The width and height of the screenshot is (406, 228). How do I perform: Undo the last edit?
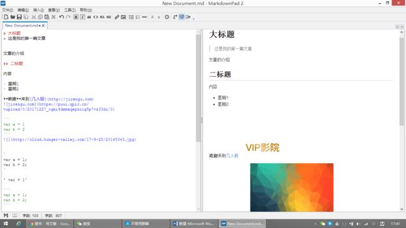(61, 17)
